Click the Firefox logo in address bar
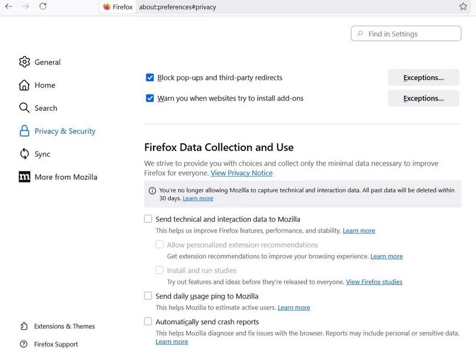This screenshot has width=476, height=357. tap(107, 7)
